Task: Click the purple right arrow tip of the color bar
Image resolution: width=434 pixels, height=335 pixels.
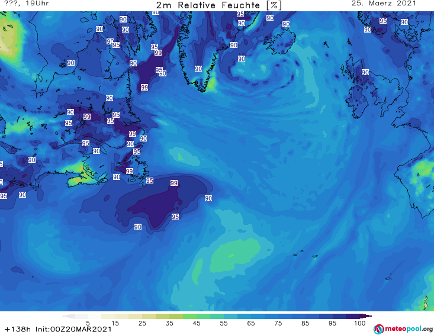Action: click(366, 316)
